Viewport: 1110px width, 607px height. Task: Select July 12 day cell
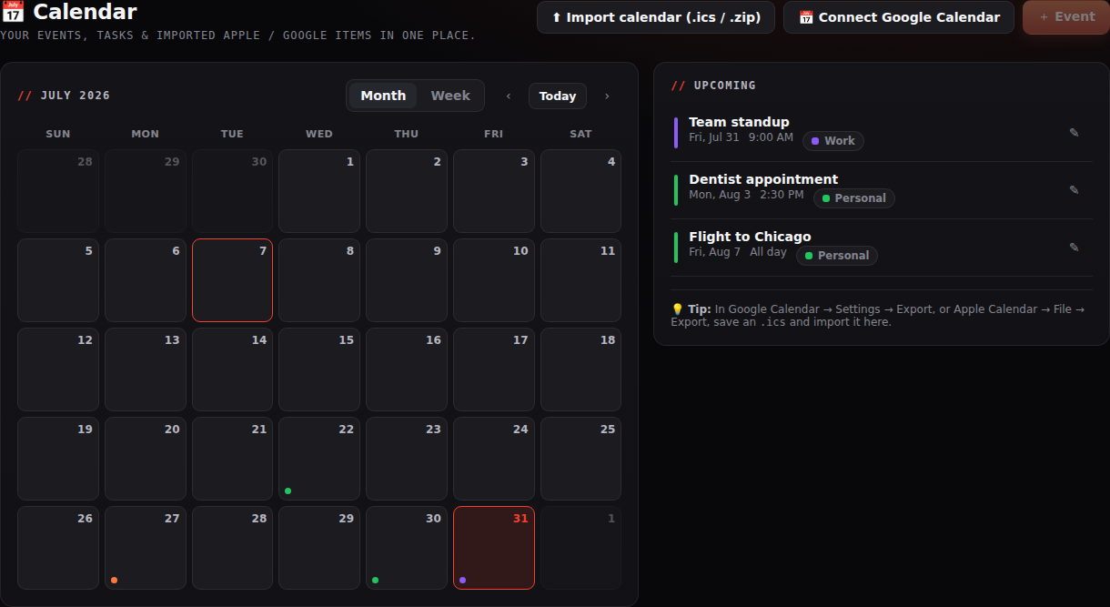(58, 369)
